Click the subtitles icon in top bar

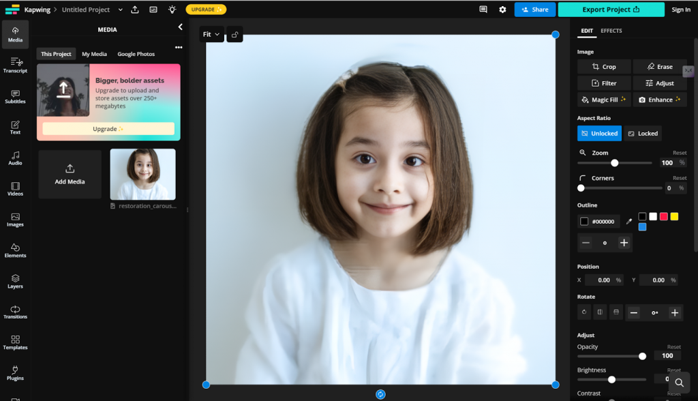[153, 10]
